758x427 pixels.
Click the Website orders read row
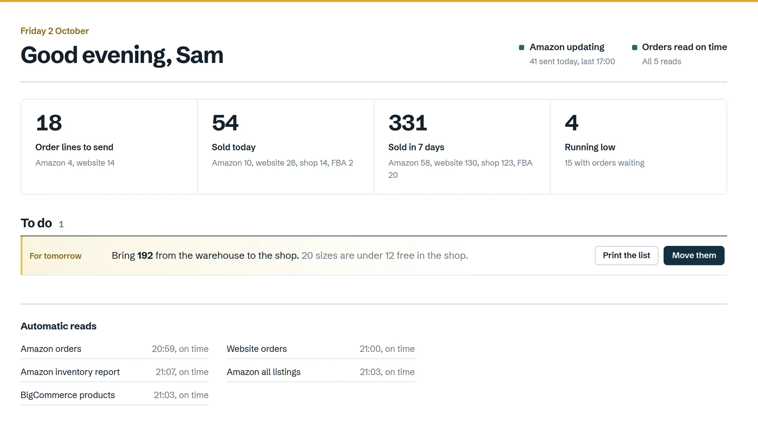click(x=320, y=349)
